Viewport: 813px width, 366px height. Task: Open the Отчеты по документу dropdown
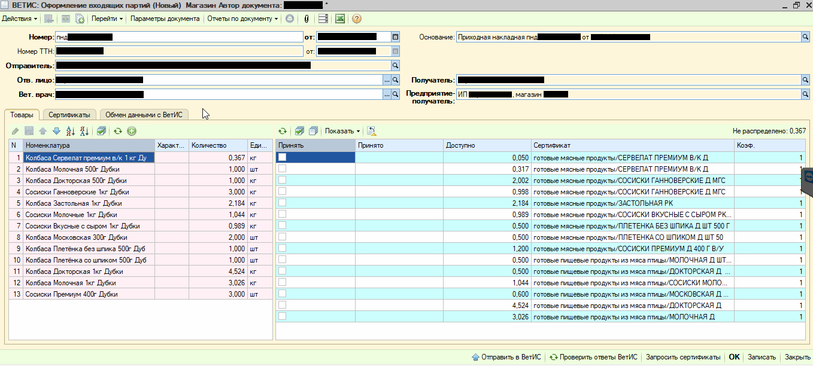(x=242, y=19)
